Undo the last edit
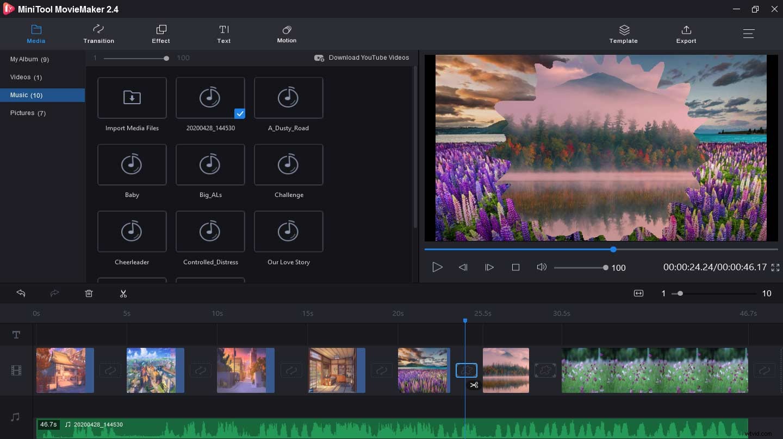This screenshot has width=783, height=439. pyautogui.click(x=21, y=293)
